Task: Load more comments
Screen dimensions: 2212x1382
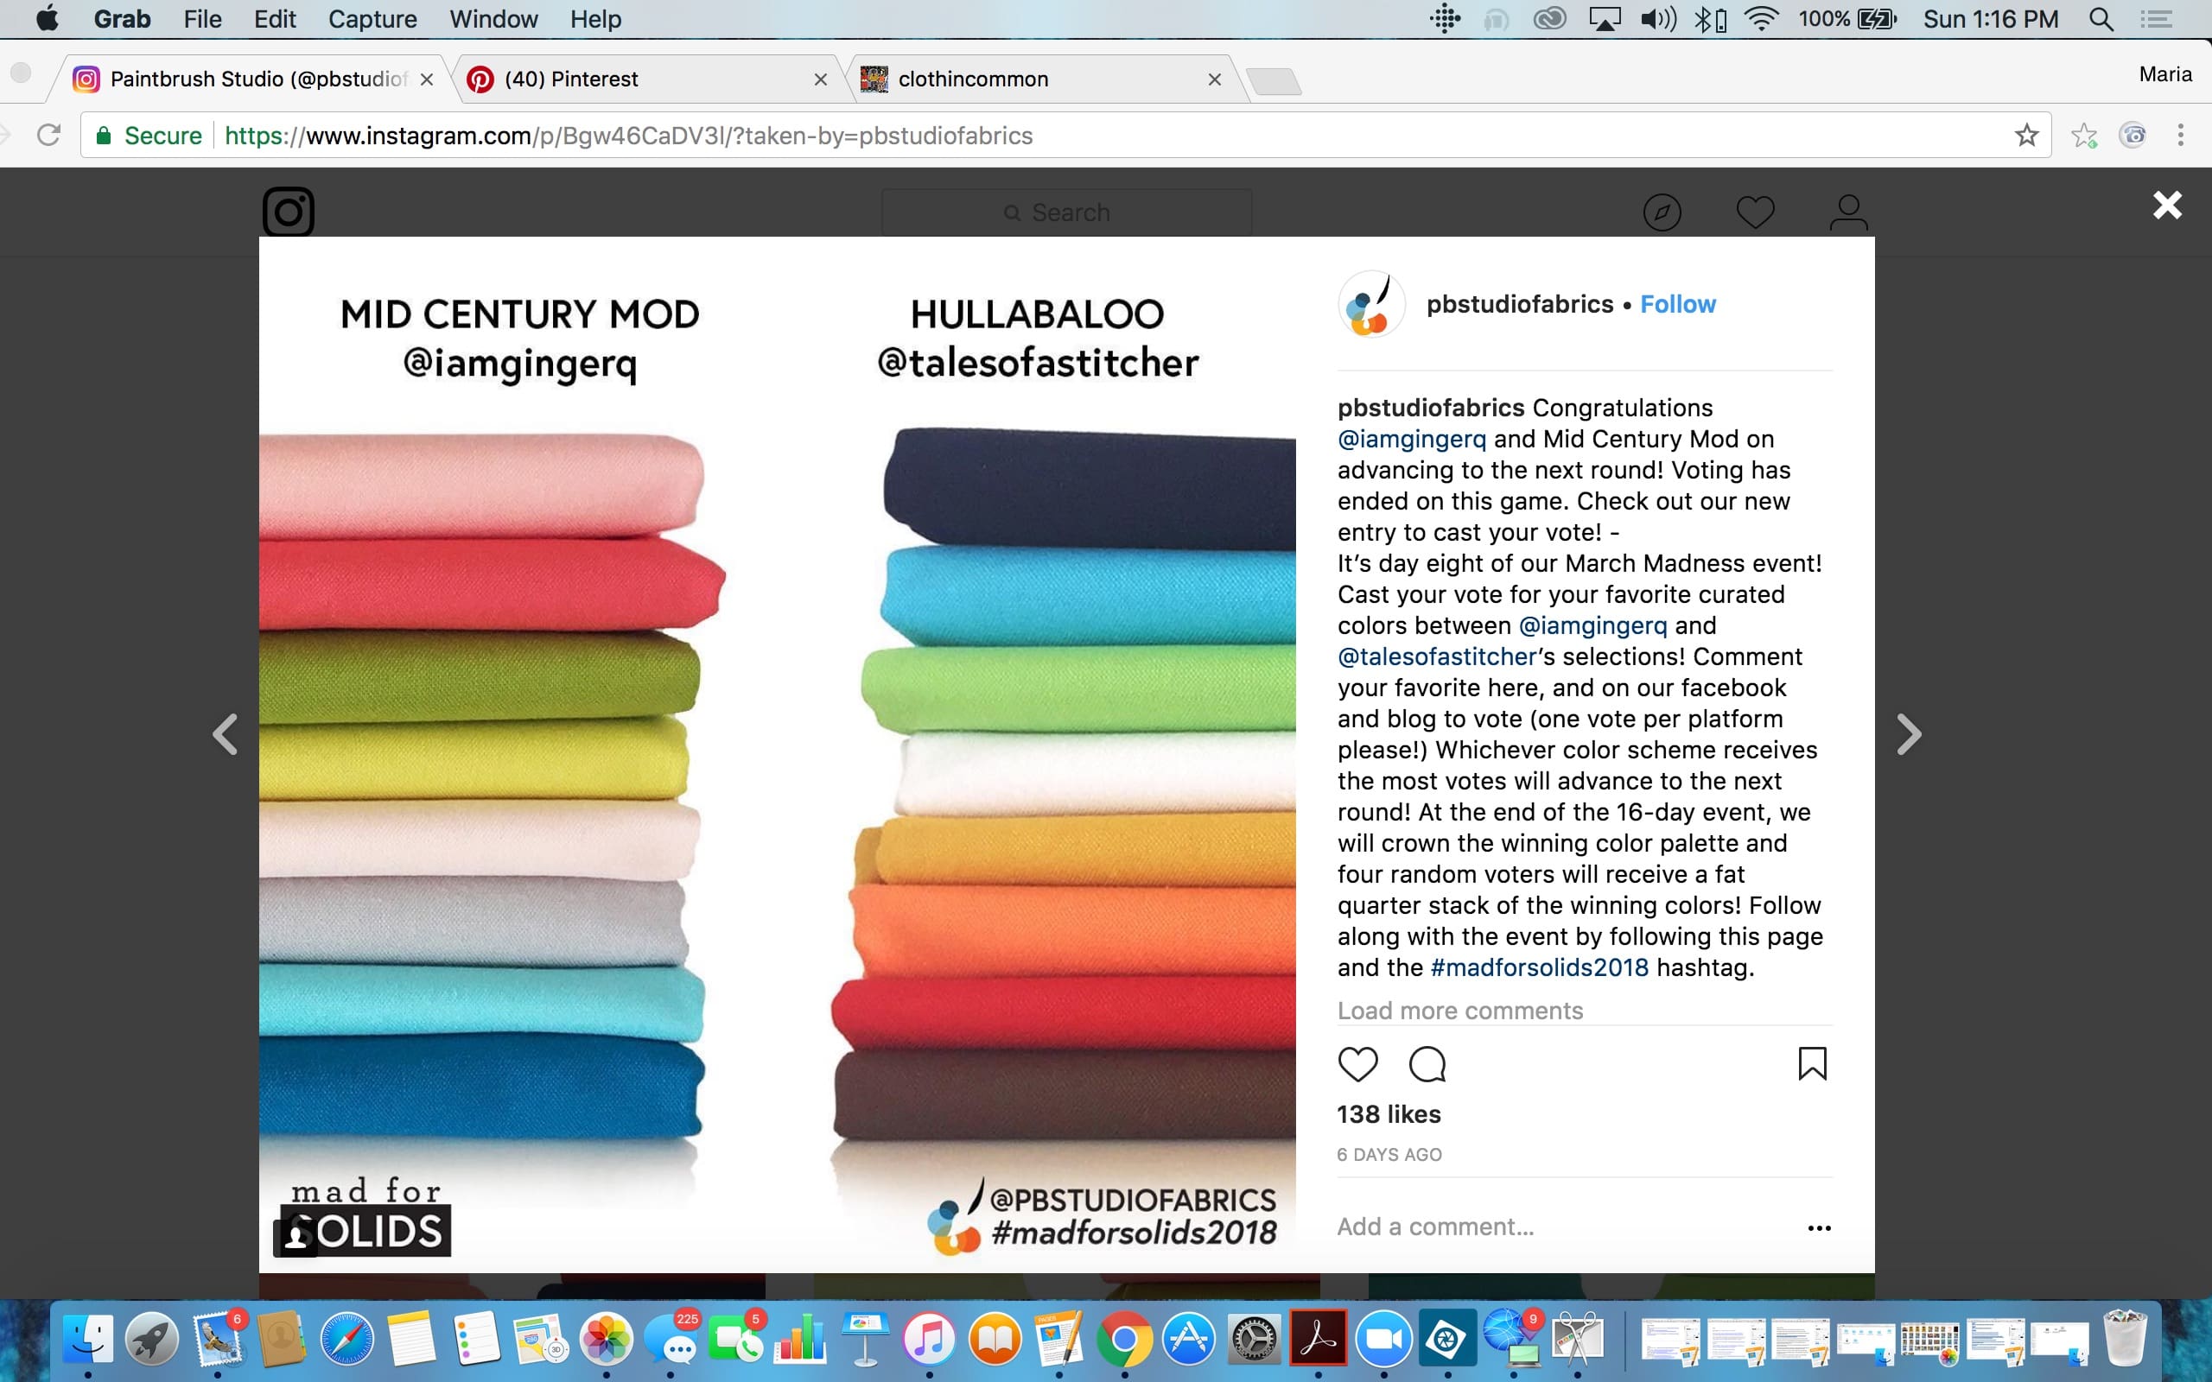Action: pyautogui.click(x=1459, y=1011)
